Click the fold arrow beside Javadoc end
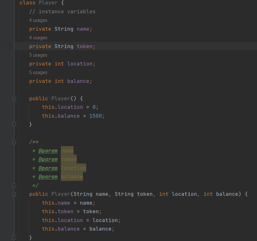This screenshot has height=241, width=257. [14, 185]
